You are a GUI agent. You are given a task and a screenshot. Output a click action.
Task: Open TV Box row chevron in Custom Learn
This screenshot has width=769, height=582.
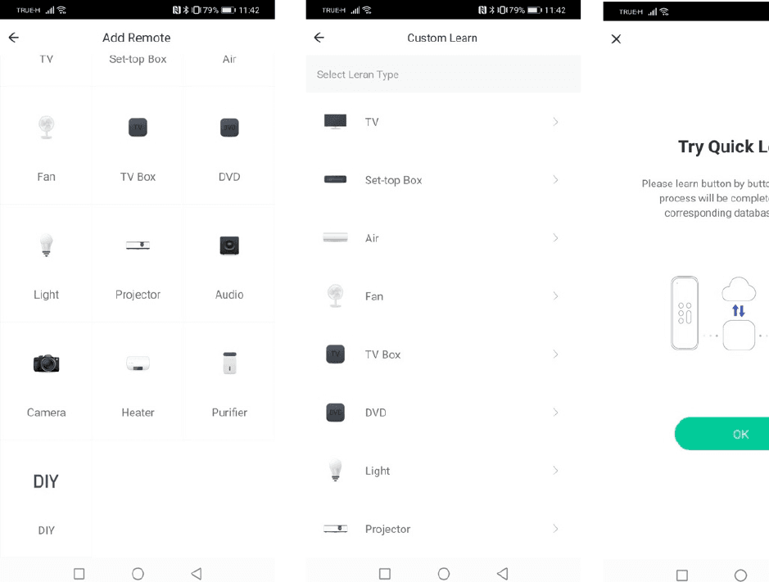coord(555,354)
